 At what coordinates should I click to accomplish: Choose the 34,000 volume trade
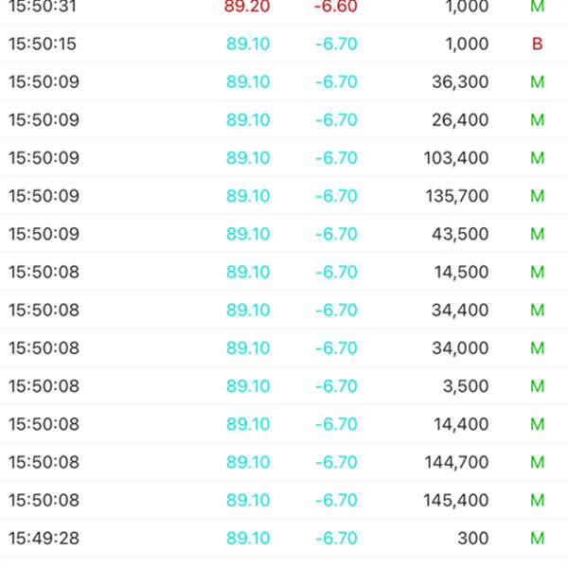pyautogui.click(x=457, y=348)
